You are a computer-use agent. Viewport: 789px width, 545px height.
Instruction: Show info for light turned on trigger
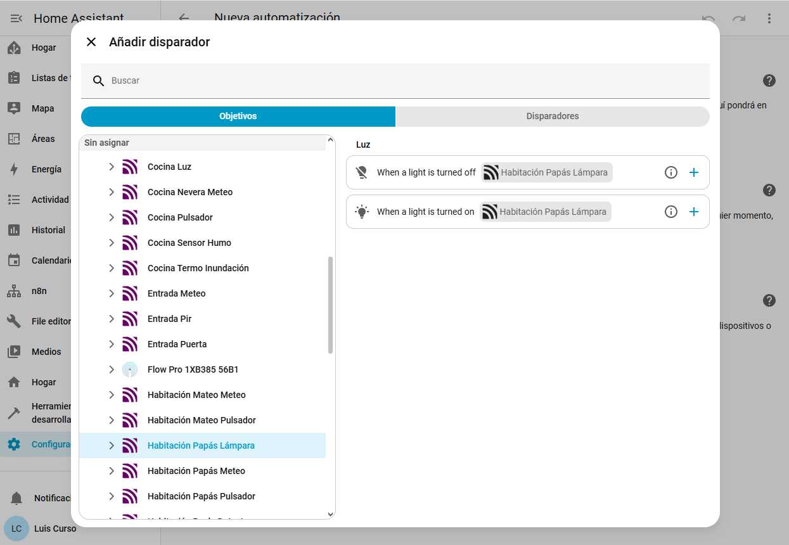[x=670, y=212]
